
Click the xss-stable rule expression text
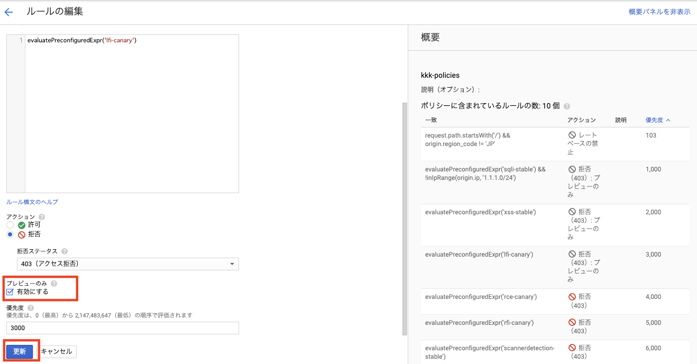tap(481, 212)
